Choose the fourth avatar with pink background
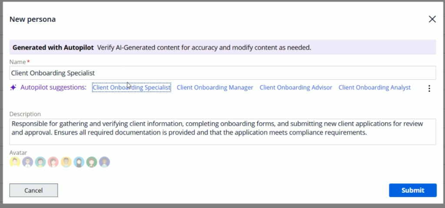The image size is (445, 208). [x=53, y=162]
